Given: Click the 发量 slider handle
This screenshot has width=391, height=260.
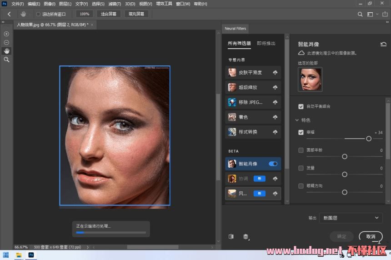Looking at the screenshot, I should (x=344, y=175).
